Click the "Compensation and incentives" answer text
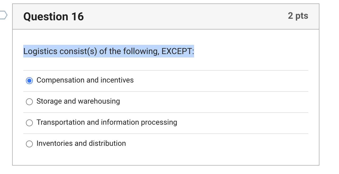Screen dimensions: 339x174 [x=85, y=80]
